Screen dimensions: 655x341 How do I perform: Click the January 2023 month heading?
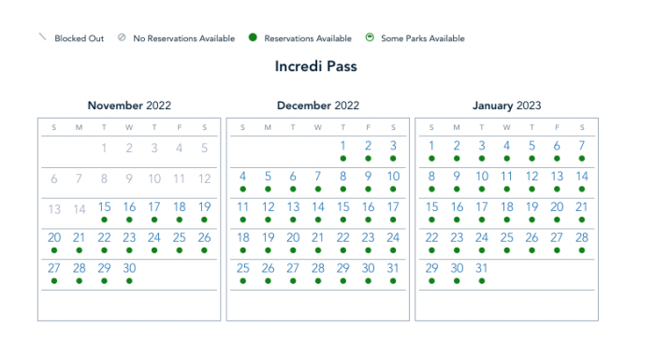[x=507, y=106]
